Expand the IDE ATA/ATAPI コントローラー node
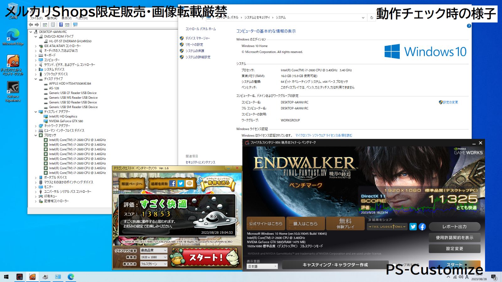502x282 pixels. click(36, 46)
